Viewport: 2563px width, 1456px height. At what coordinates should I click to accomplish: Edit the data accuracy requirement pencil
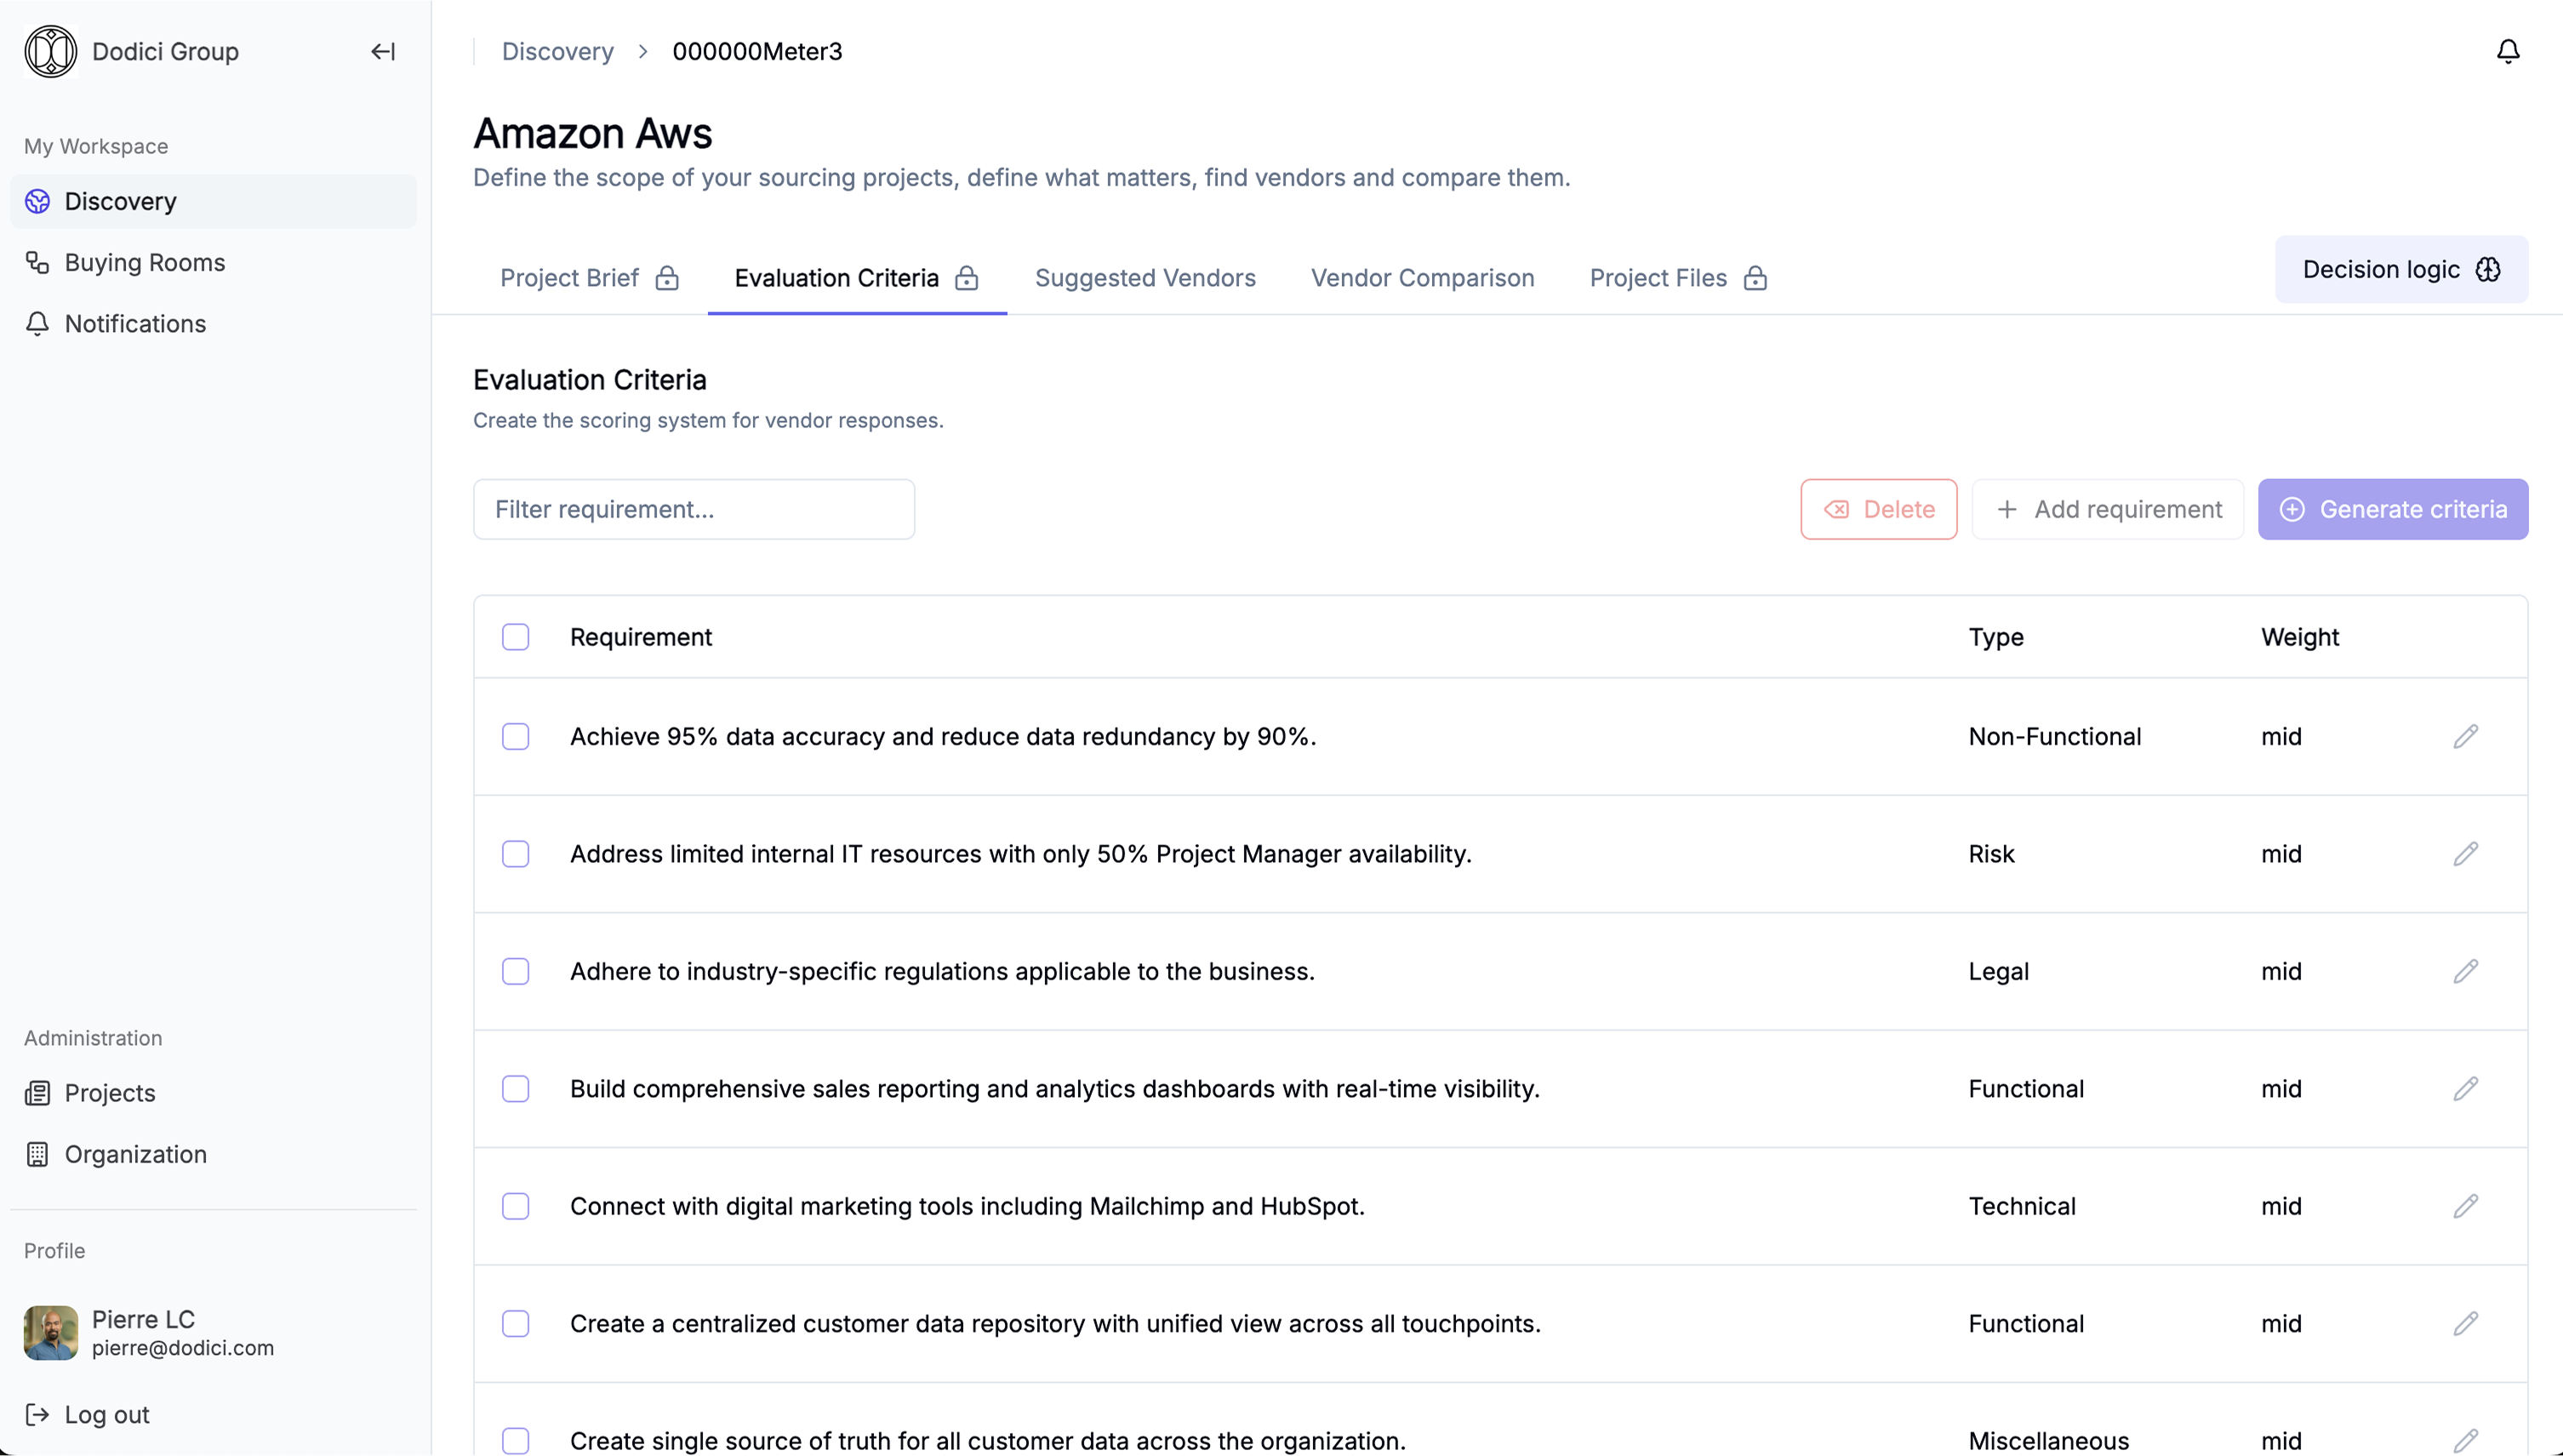(2465, 737)
